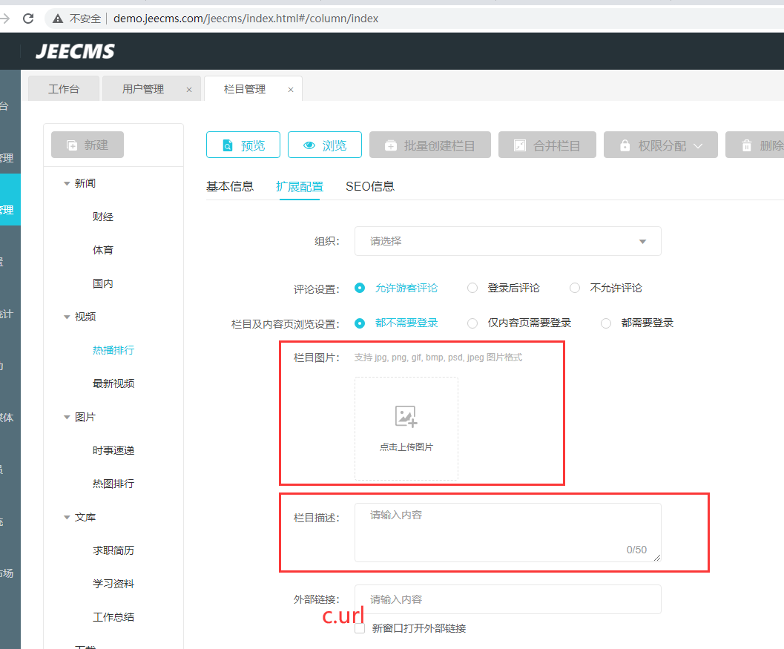Collapse the 新闻 tree node
Image resolution: width=784 pixels, height=649 pixels.
coord(67,183)
